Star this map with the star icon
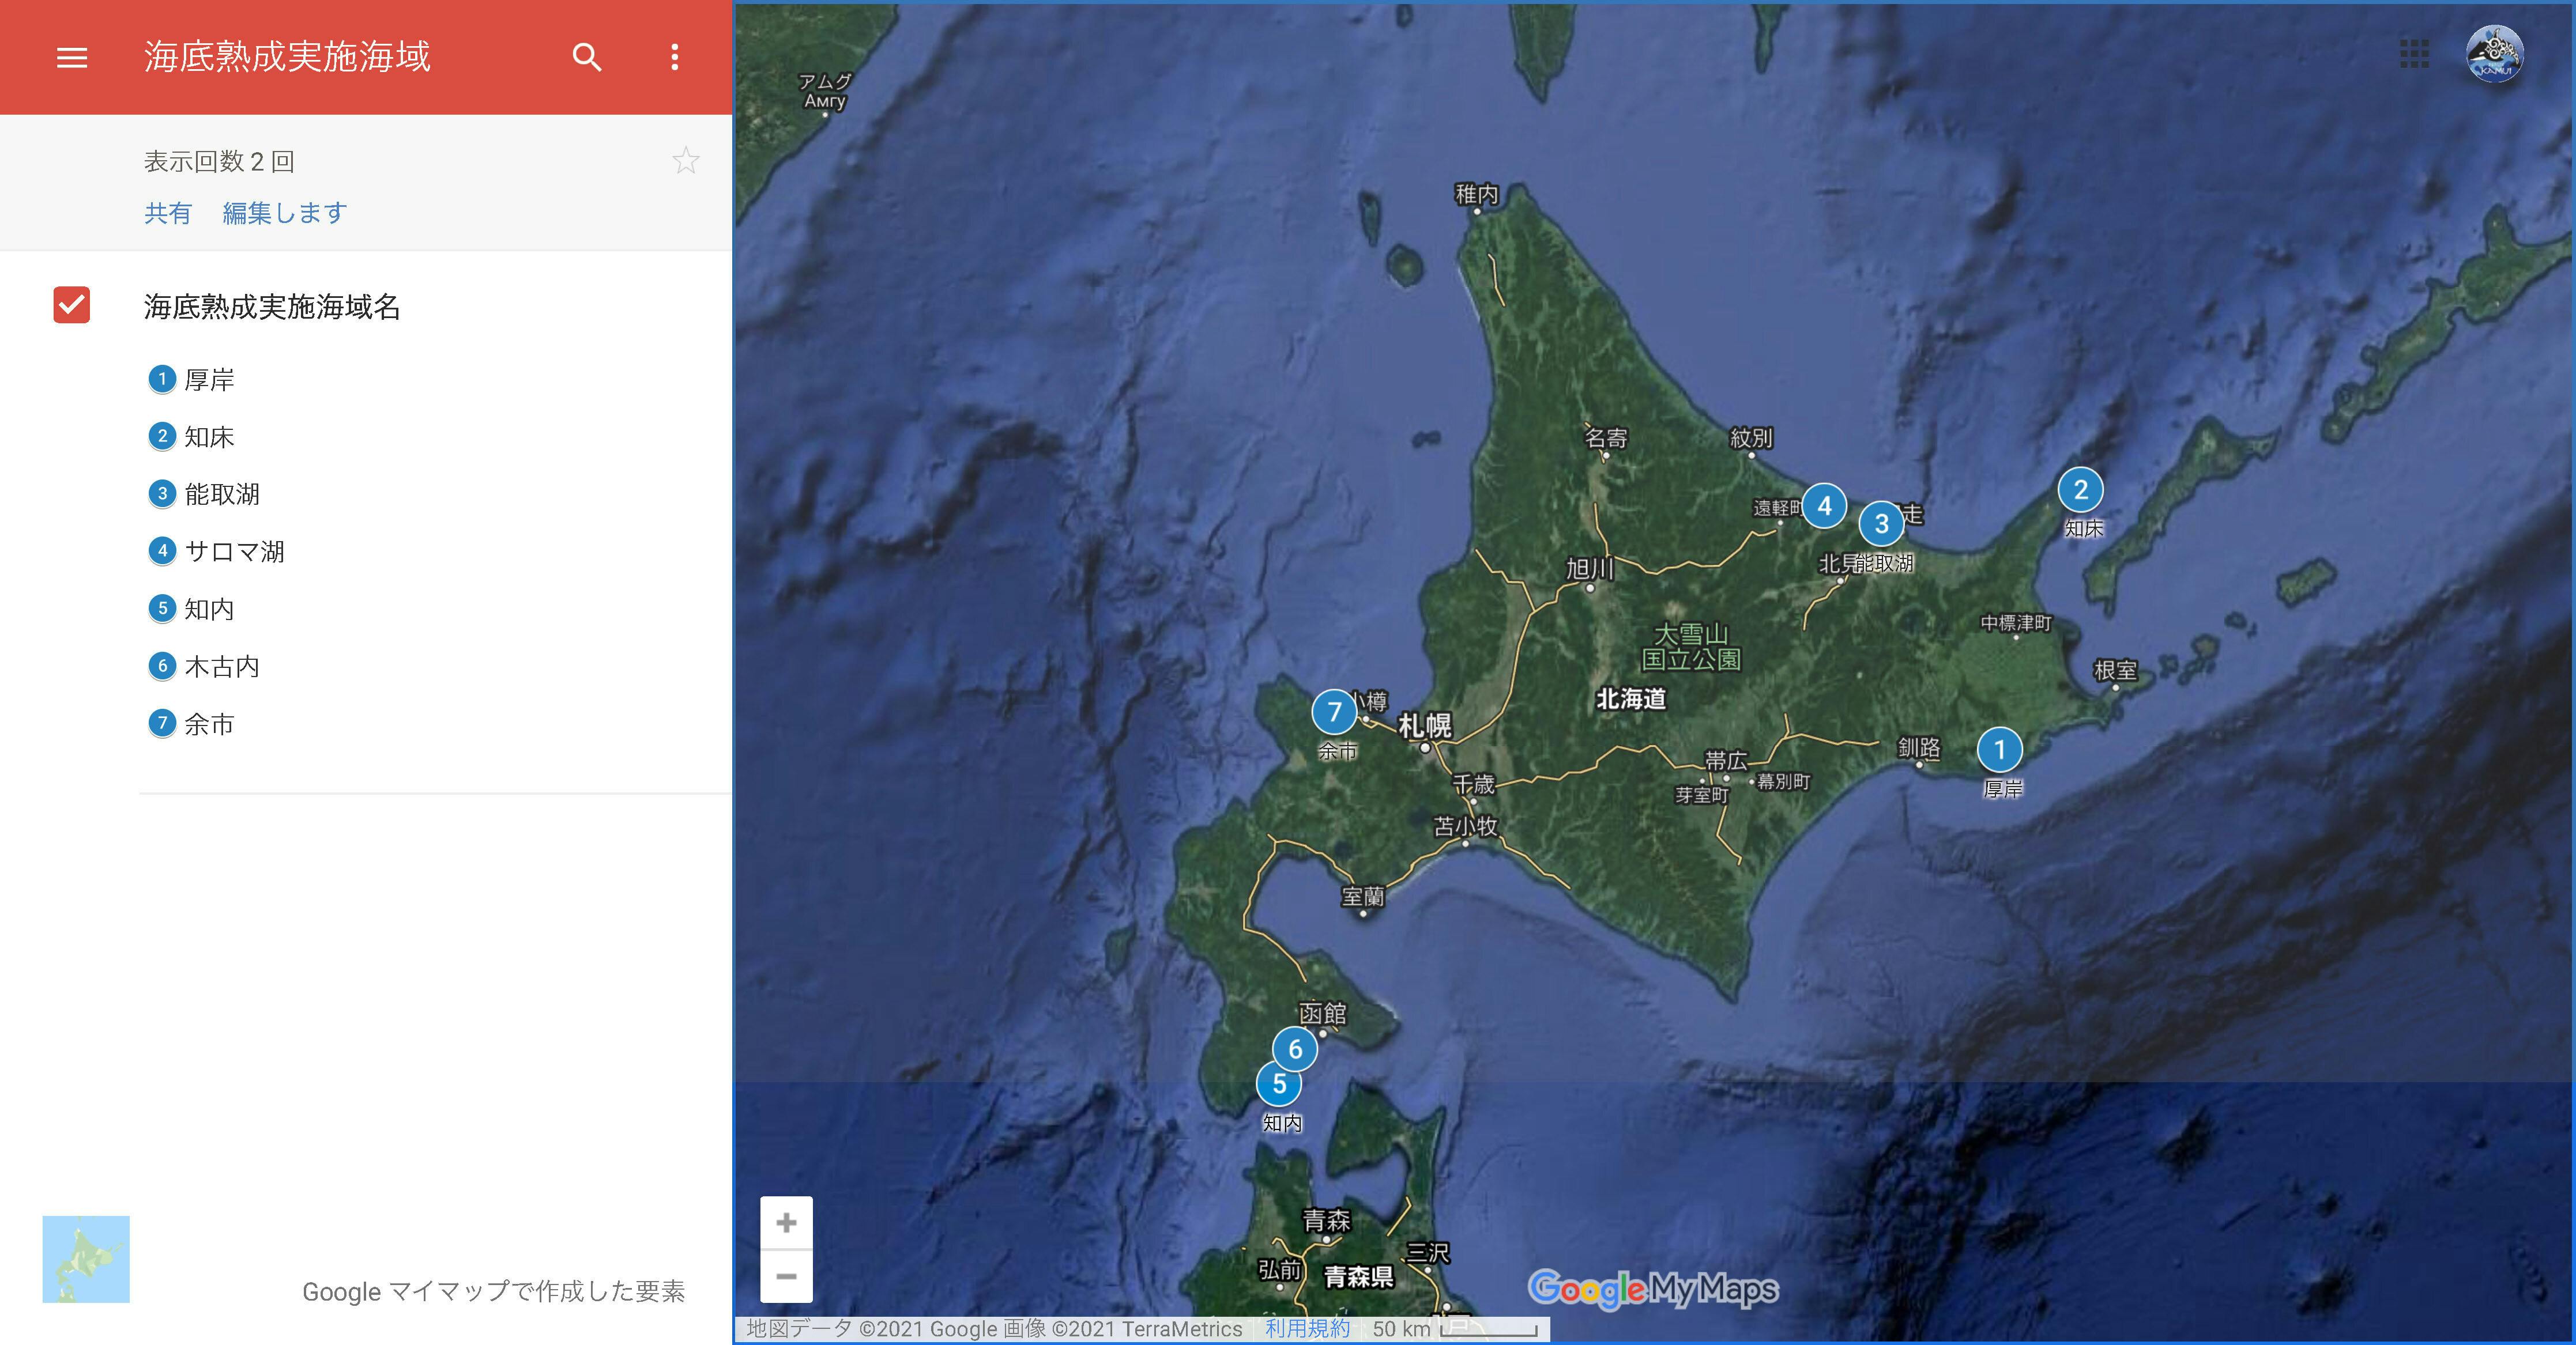 pyautogui.click(x=686, y=161)
